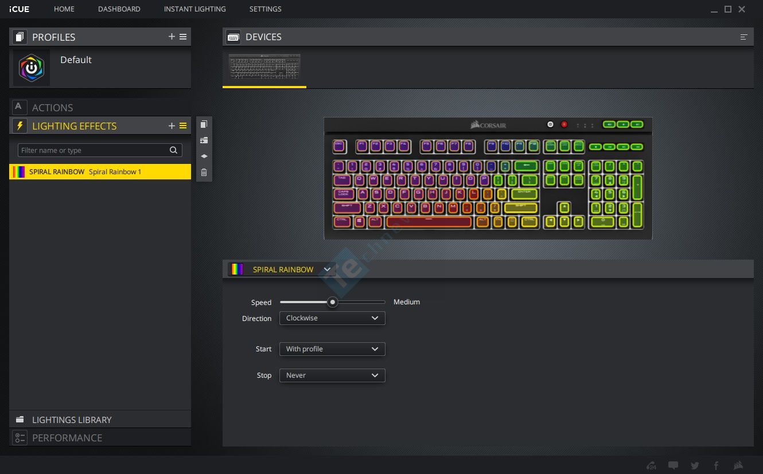Select the keyboard device thumbnail
Screen dimensions: 763x474
click(264, 68)
